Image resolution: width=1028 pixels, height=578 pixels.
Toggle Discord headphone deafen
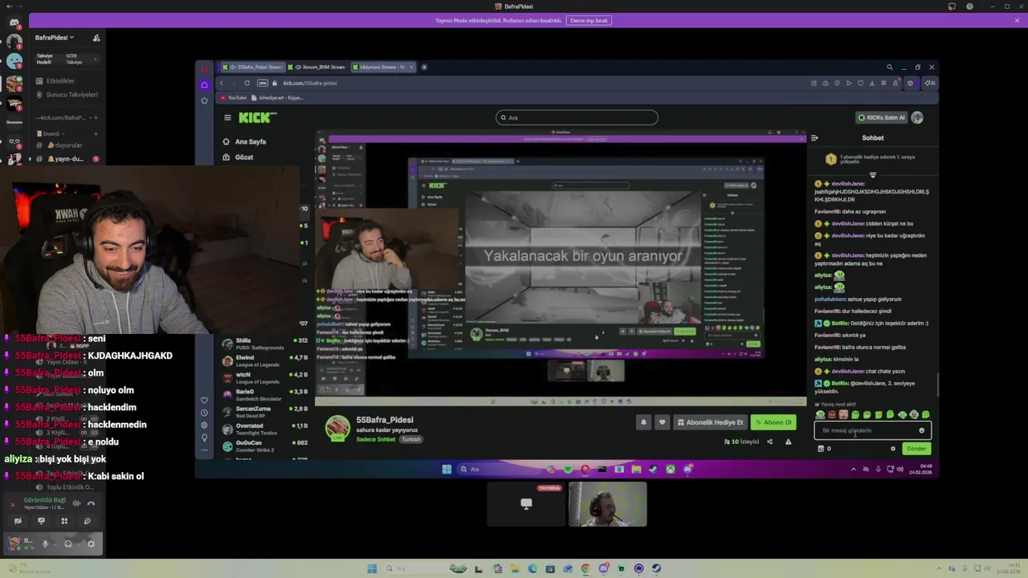pyautogui.click(x=67, y=543)
